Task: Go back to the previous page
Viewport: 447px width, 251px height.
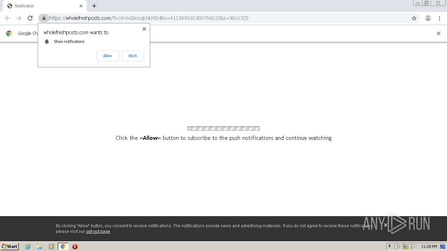Action: (8, 18)
